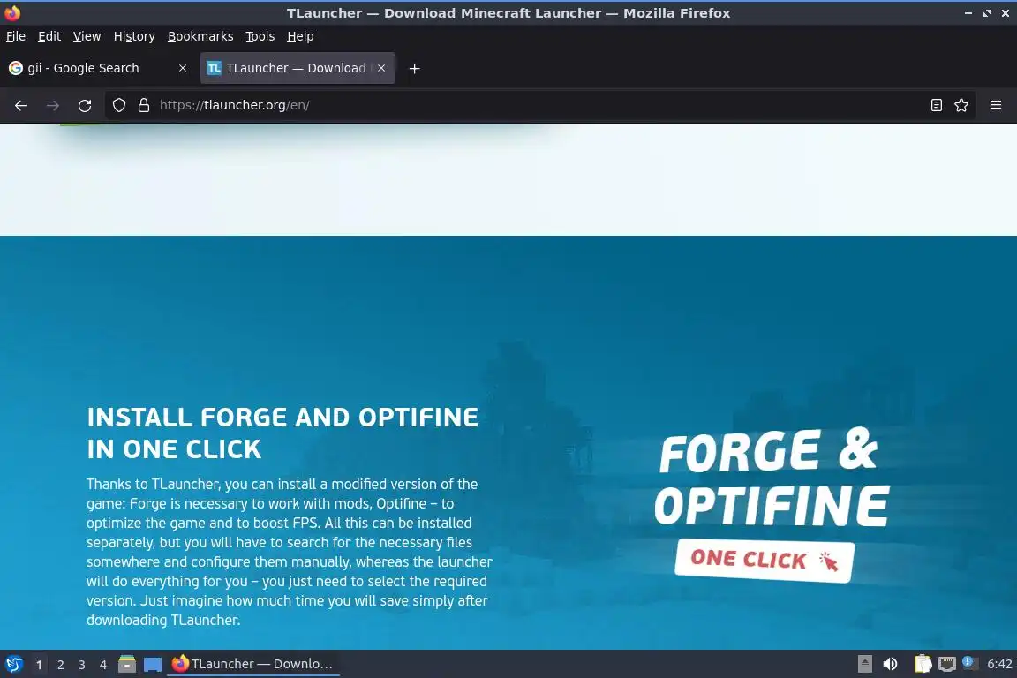Image resolution: width=1017 pixels, height=678 pixels.
Task: Open the Help menu
Action: coord(300,36)
